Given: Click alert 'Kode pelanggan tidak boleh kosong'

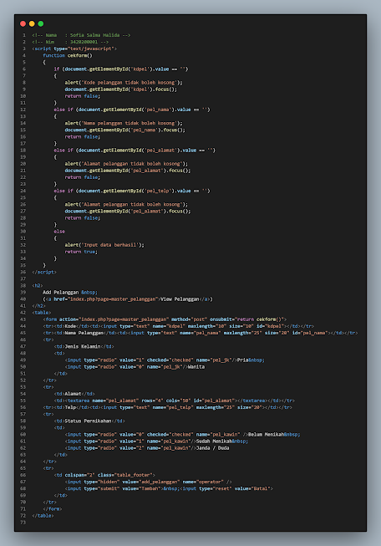Looking at the screenshot, I should [x=124, y=83].
